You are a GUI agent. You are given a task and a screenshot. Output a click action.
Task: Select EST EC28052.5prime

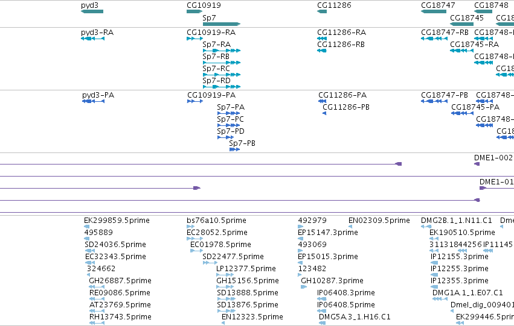pos(194,239)
